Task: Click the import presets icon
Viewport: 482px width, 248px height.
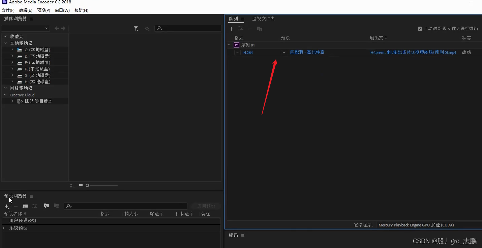Action: [47, 206]
